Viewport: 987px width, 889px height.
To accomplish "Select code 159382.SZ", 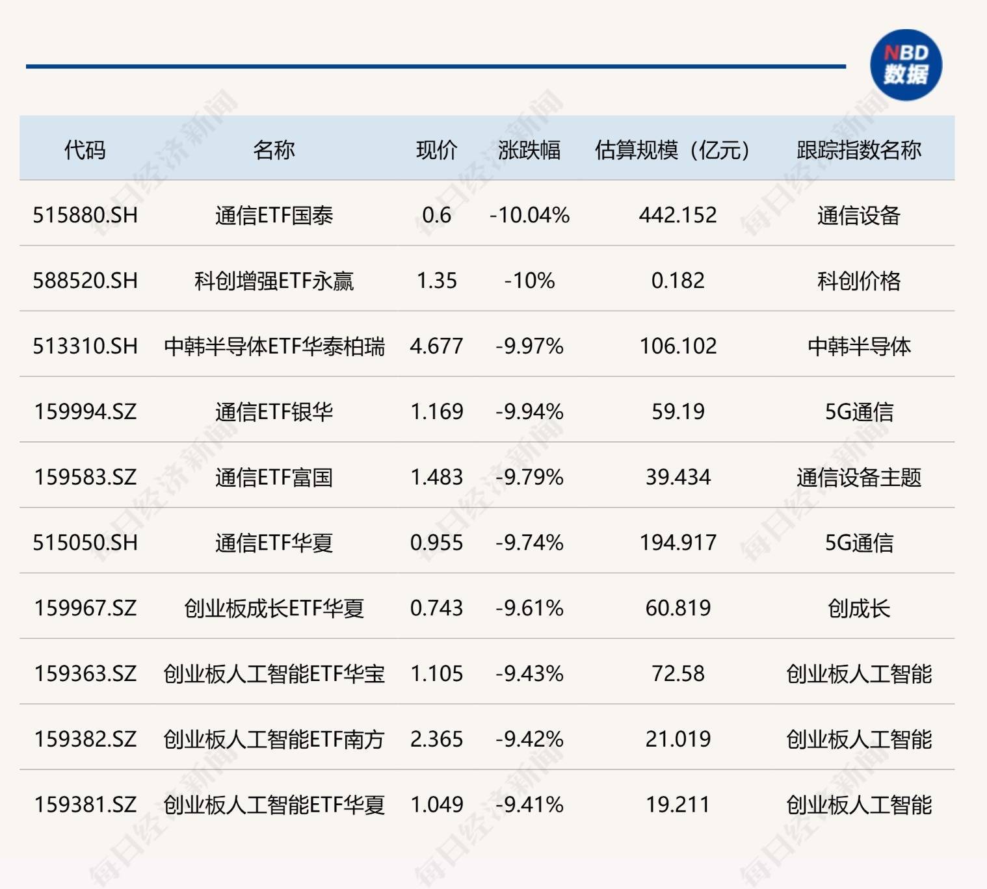I will [x=85, y=740].
